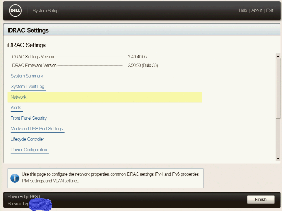Click the vertical scrollbar thumb
This screenshot has width=282, height=211.
tap(278, 88)
